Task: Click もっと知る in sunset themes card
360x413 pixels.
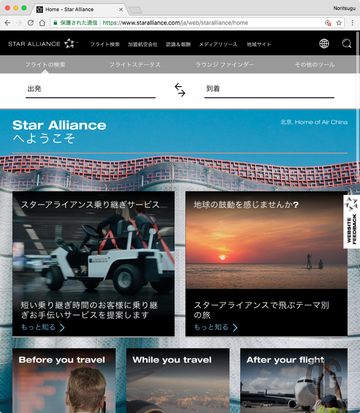Action: coord(211,327)
